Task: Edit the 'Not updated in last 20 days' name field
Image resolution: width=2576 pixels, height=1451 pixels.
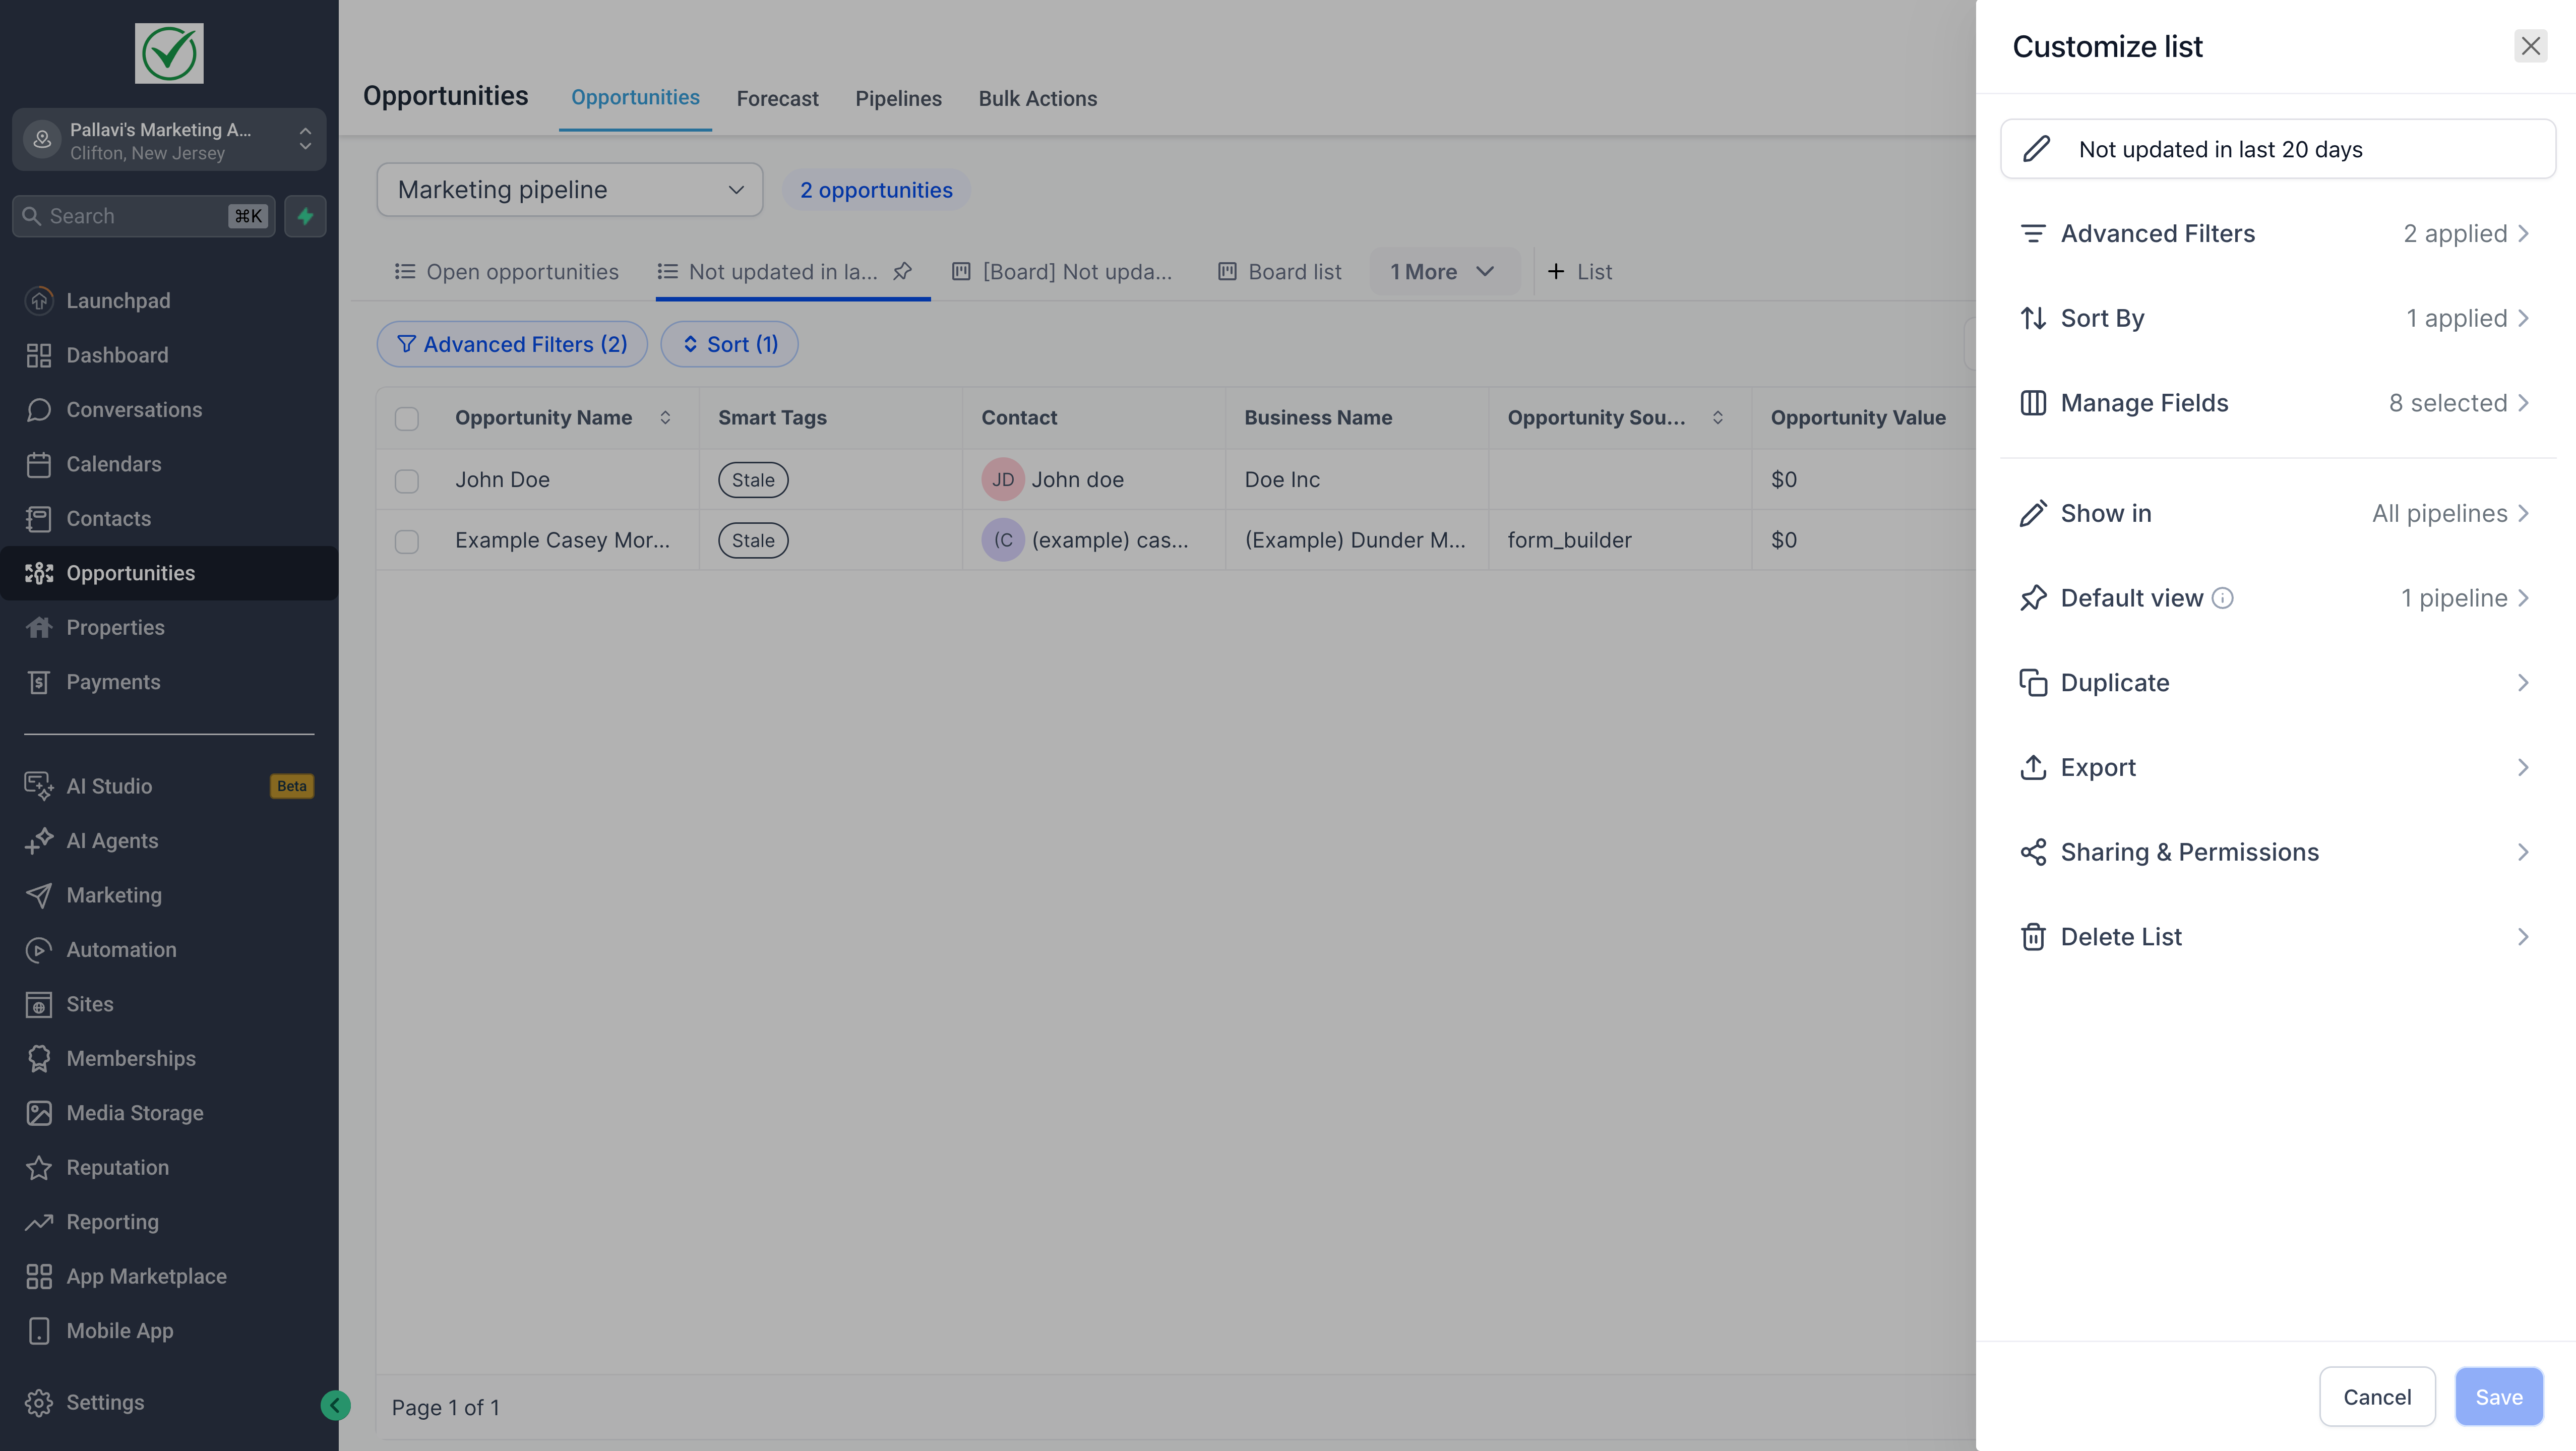Action: coord(2277,148)
